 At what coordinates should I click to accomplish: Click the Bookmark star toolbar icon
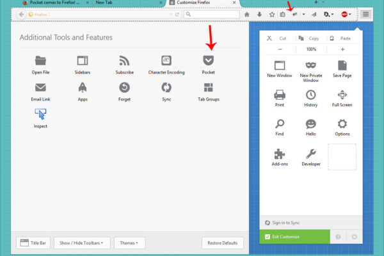[272, 15]
